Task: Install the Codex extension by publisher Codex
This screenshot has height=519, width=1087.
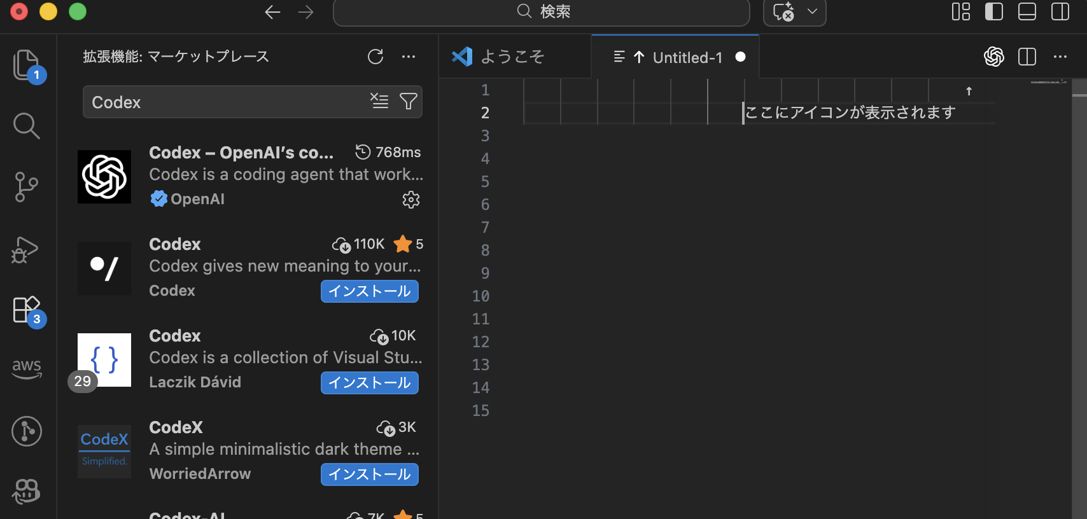Action: 370,291
